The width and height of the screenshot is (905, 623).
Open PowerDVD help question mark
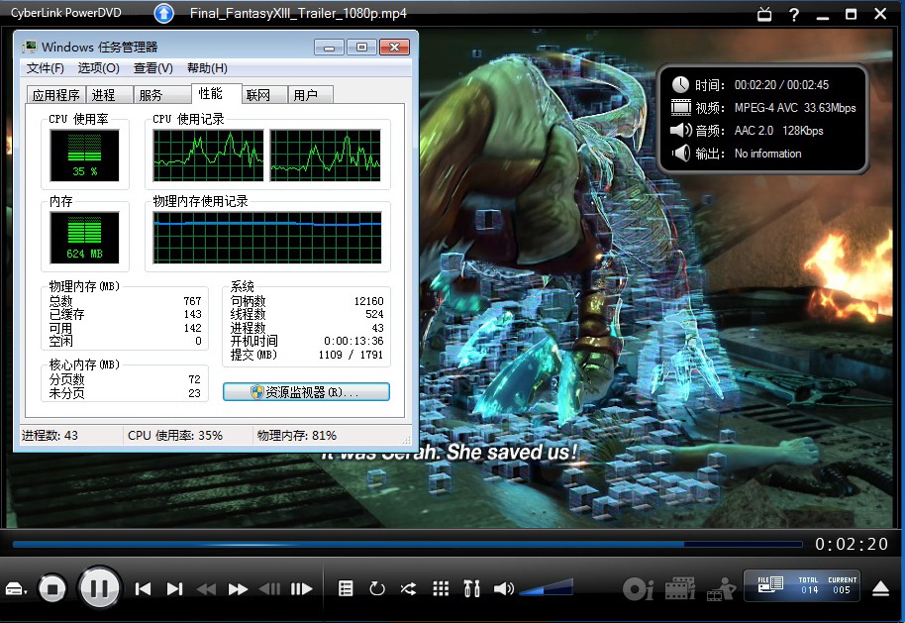794,14
